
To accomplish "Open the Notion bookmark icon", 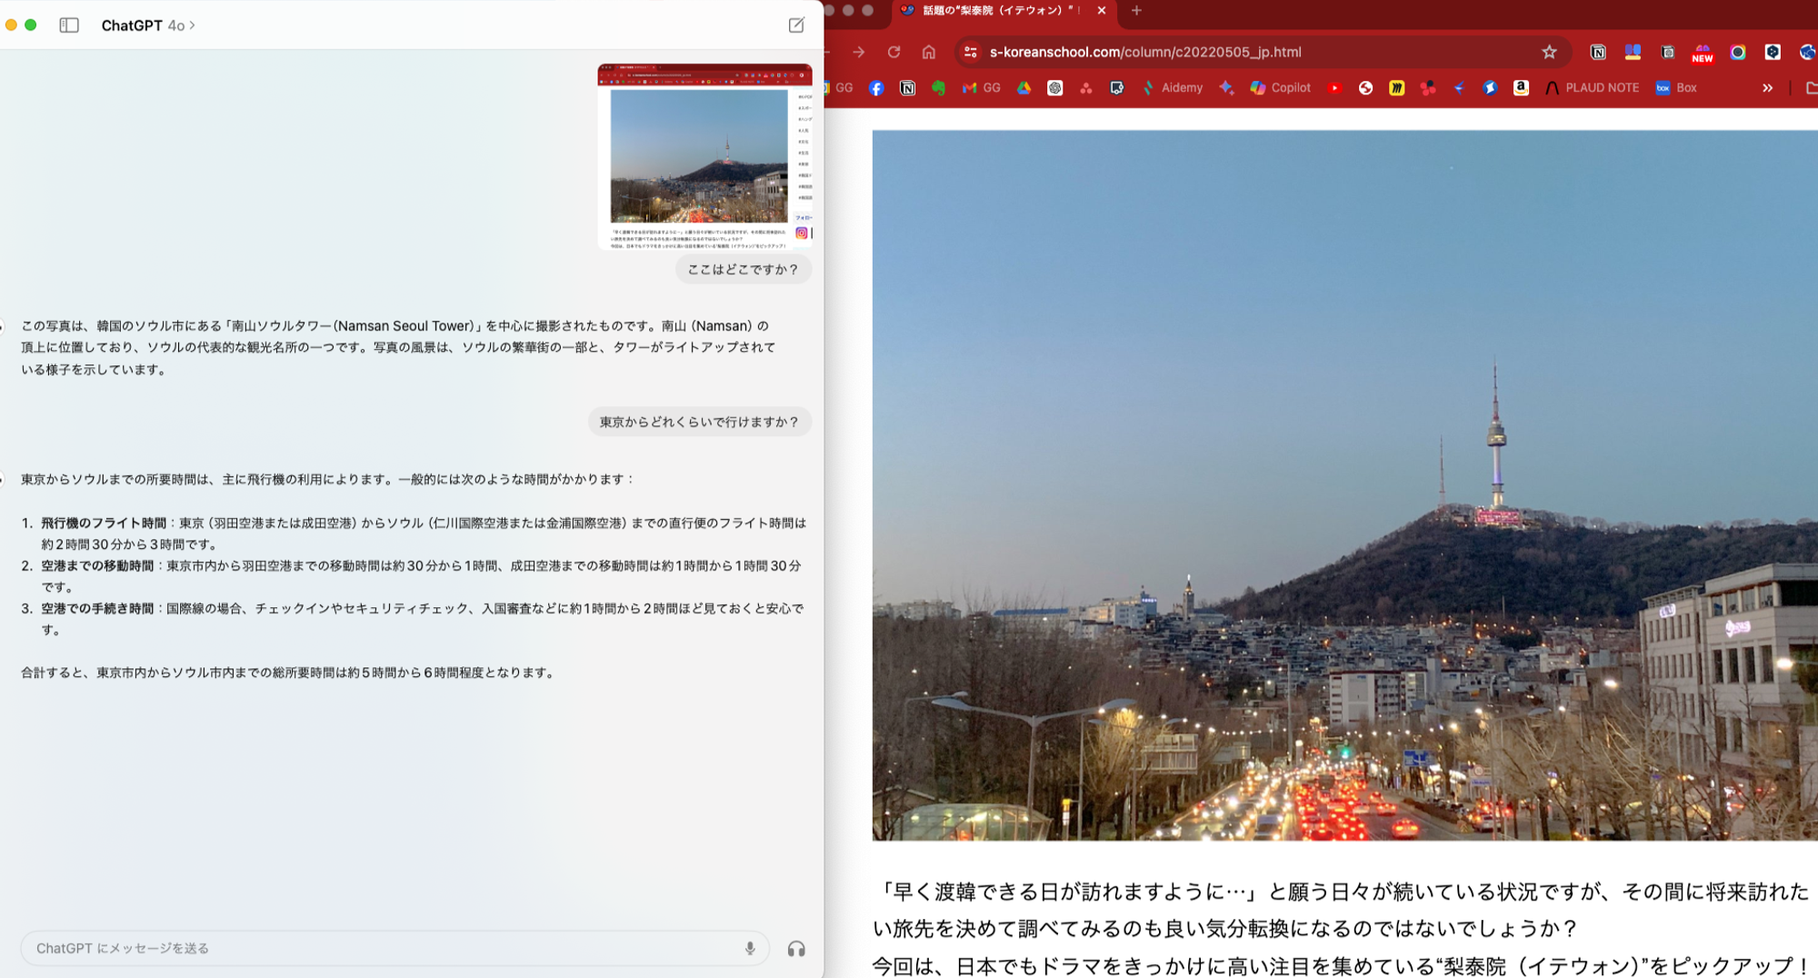I will pos(908,87).
